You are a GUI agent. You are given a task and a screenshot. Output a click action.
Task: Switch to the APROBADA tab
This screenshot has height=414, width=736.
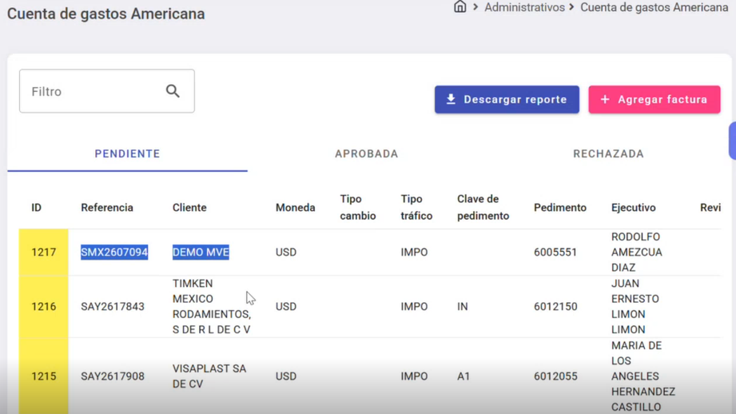pyautogui.click(x=367, y=154)
